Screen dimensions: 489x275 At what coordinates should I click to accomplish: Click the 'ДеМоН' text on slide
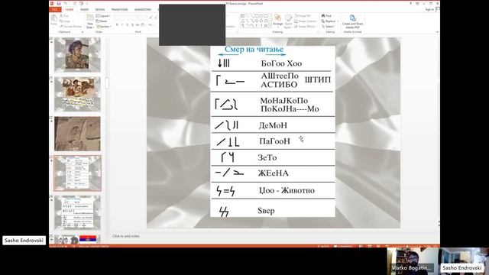273,125
